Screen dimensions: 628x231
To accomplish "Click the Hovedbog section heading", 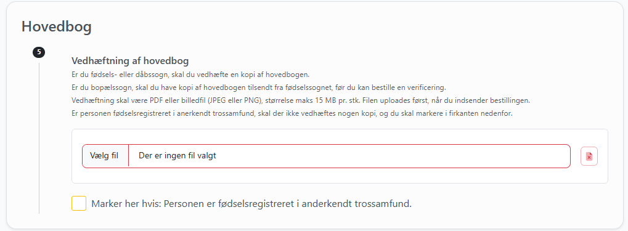I will (x=57, y=26).
